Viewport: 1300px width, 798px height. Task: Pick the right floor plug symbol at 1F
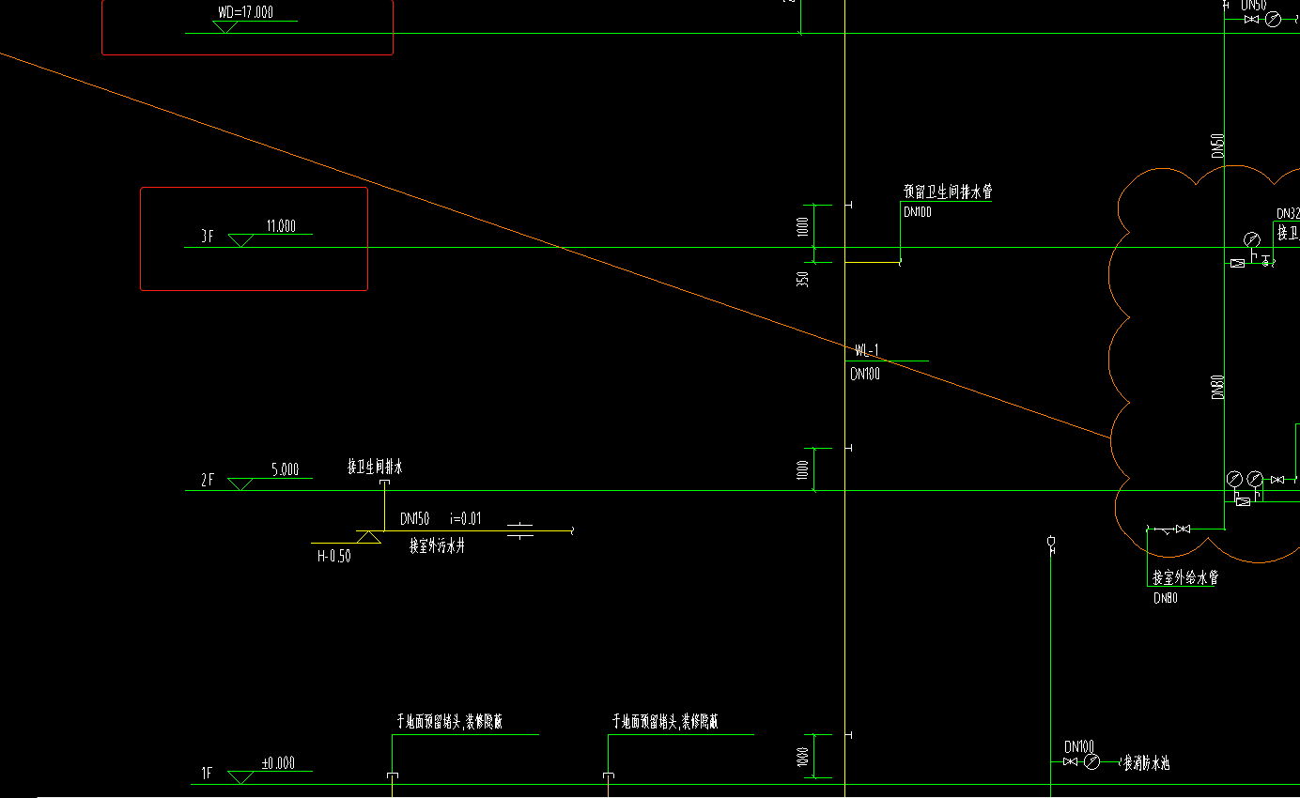tap(609, 775)
